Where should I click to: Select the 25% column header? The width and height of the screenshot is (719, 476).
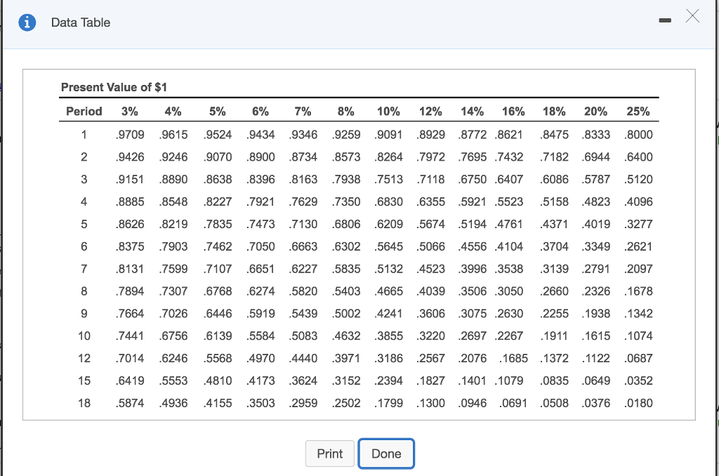[638, 111]
